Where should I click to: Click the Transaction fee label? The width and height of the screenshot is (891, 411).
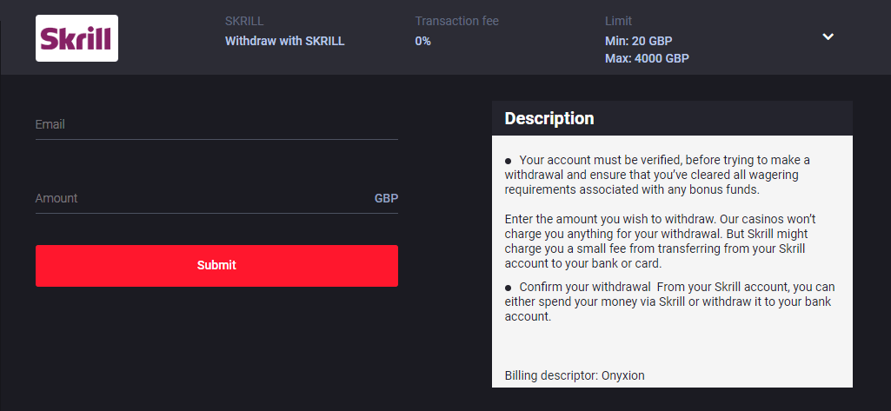click(x=456, y=21)
